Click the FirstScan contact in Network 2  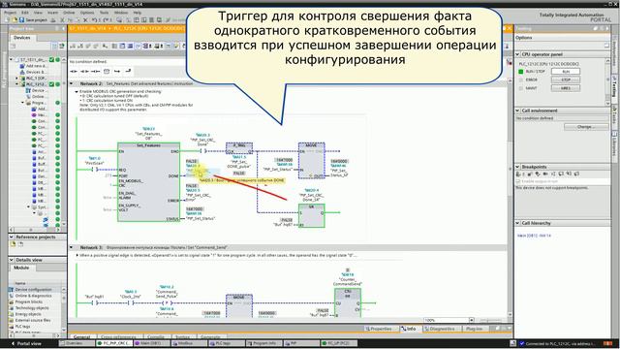(x=95, y=170)
